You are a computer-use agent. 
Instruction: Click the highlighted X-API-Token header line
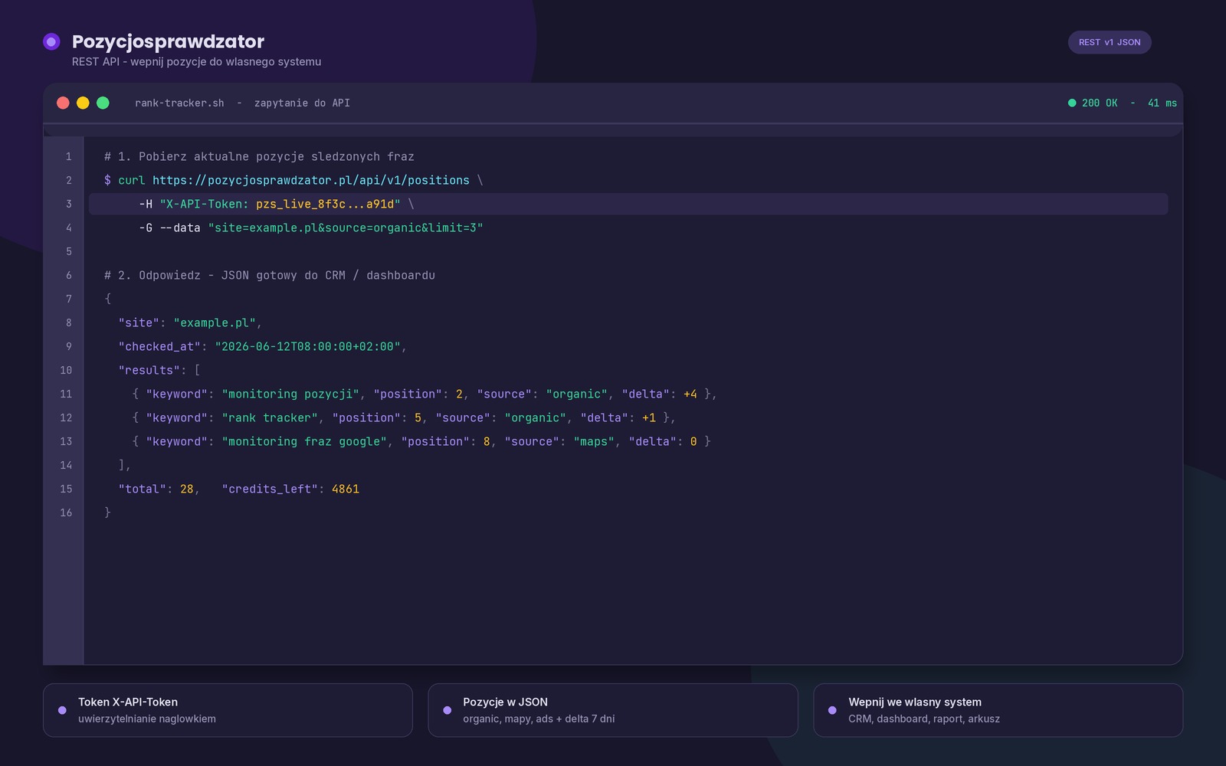tap(628, 204)
